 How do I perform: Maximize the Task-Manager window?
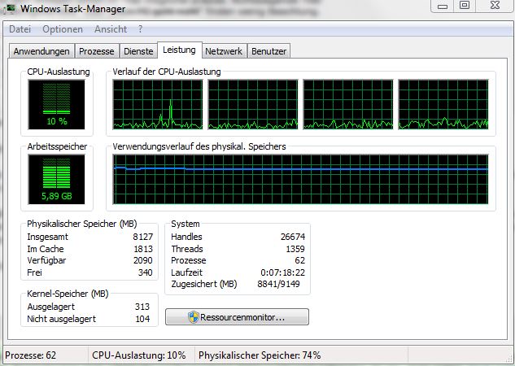click(x=465, y=6)
